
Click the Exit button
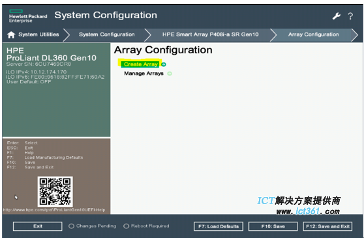(38, 226)
